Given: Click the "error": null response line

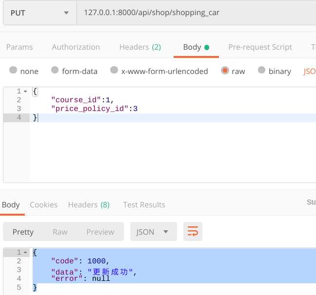Looking at the screenshot, I should point(80,279).
